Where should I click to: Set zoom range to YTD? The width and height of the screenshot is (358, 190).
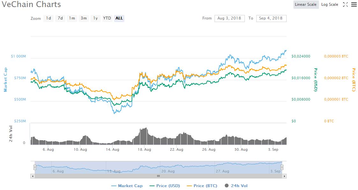(107, 18)
